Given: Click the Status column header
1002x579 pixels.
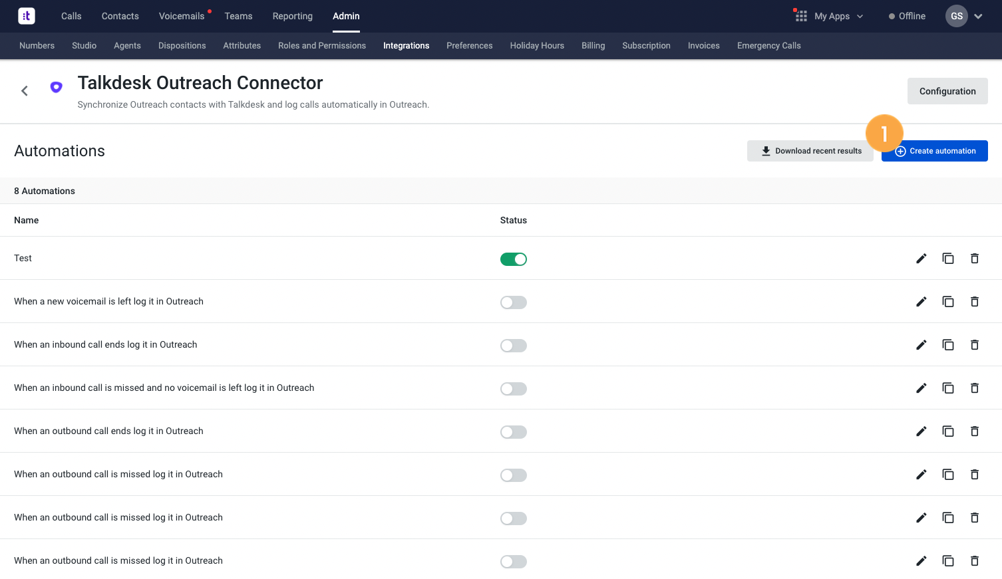Looking at the screenshot, I should [x=514, y=220].
